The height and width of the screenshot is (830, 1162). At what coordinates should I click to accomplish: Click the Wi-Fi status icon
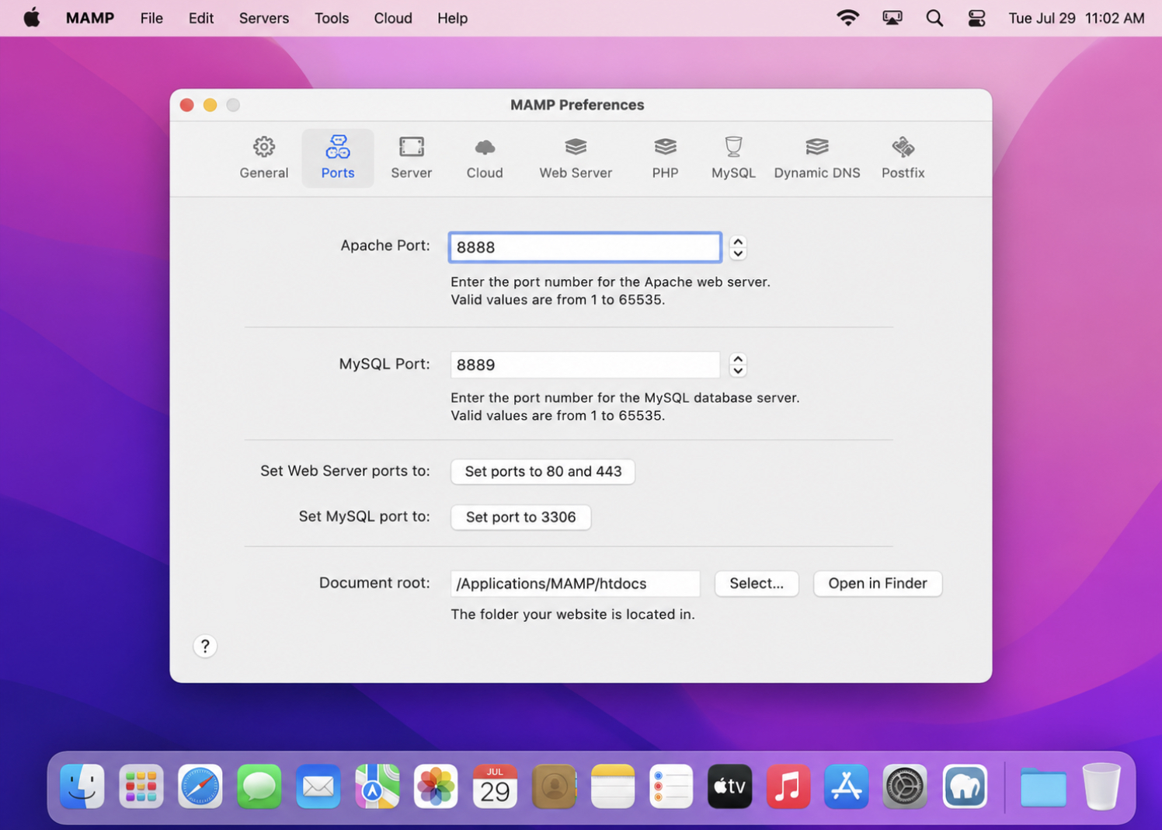tap(848, 18)
